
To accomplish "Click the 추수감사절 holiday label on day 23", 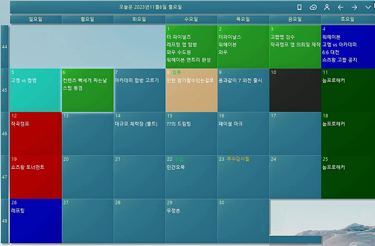I will pyautogui.click(x=238, y=159).
